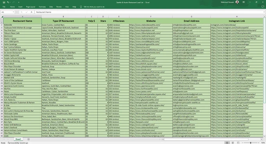
Task: Click the Select All corner triangle
Action: click(x=2, y=16)
